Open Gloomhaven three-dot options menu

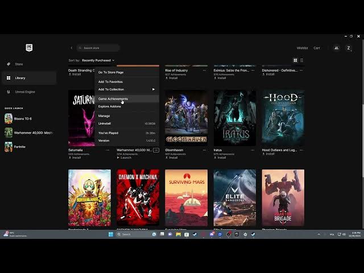point(204,150)
